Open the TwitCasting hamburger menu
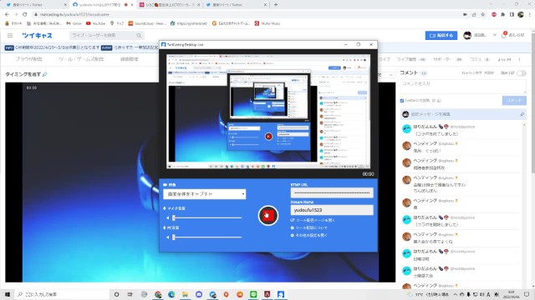This screenshot has height=300, width=535. click(x=10, y=35)
